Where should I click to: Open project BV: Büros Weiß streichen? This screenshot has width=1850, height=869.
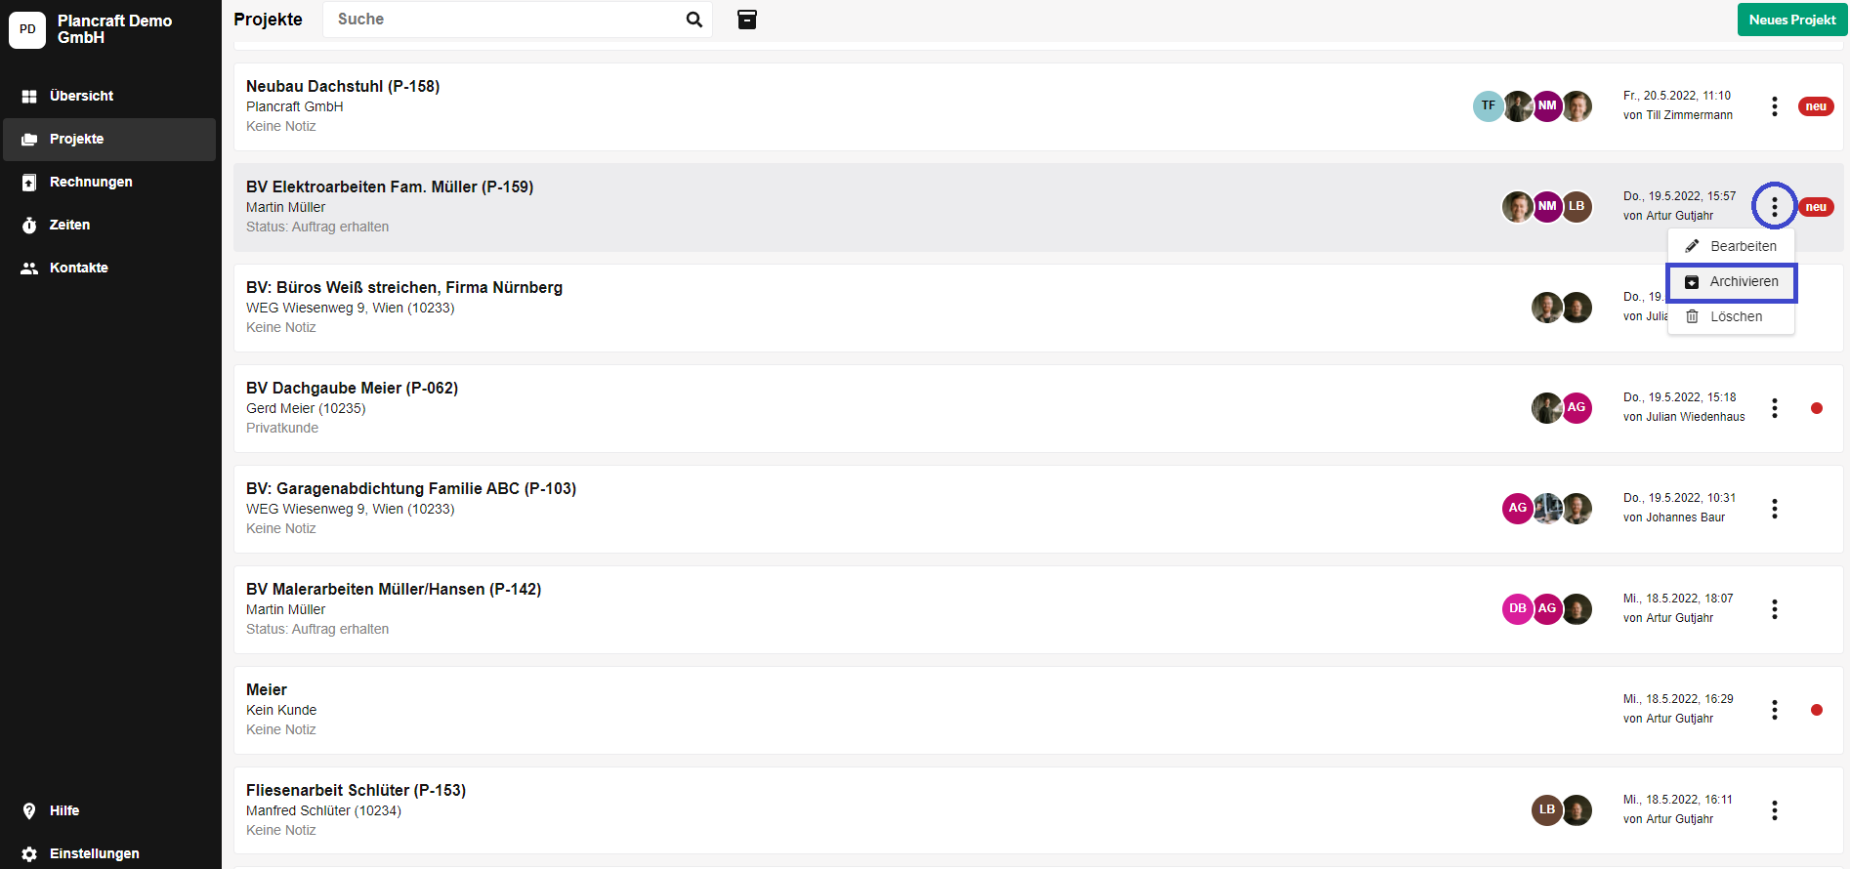pyautogui.click(x=404, y=287)
